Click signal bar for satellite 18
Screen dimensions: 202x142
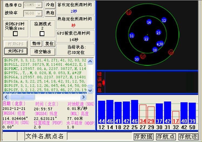(x=118, y=113)
